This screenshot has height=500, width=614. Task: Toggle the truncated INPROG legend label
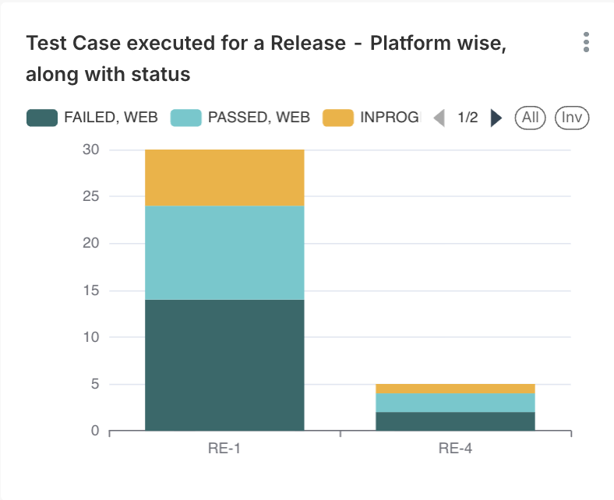390,118
